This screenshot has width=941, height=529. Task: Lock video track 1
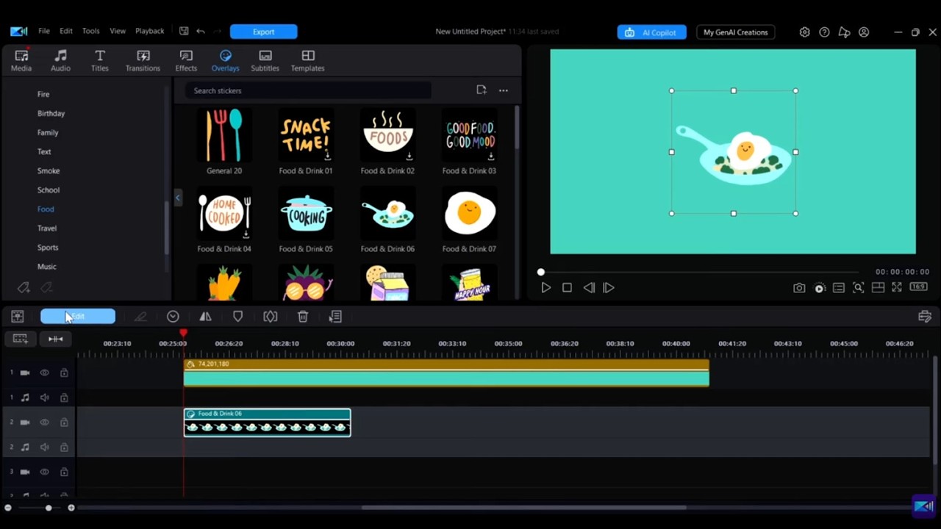[x=64, y=373]
